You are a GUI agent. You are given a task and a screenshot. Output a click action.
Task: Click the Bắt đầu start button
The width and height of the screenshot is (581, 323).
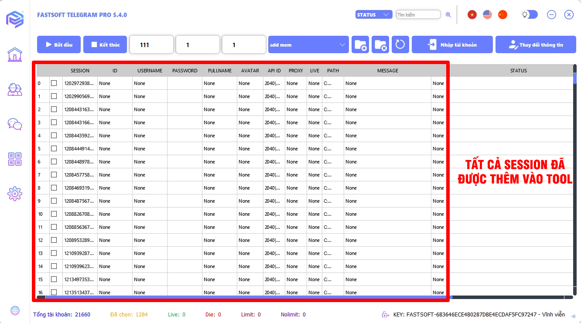[59, 44]
